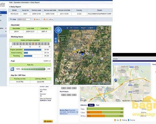
Task: Click the Date input field
Action: click(24, 19)
